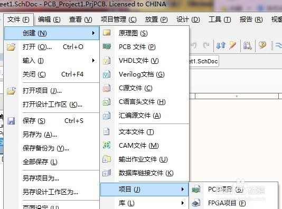This screenshot has width=282, height=209.
Task: Click 关闭 (C) Ctrl+F4 entry
Action: [52, 74]
